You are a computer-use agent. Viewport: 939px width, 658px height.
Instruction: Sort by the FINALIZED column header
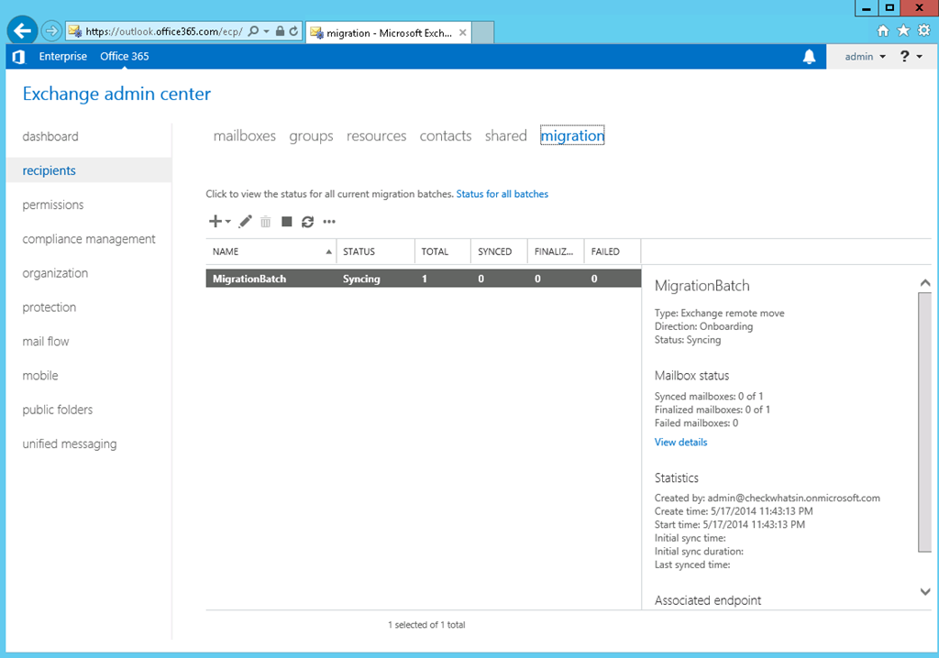click(556, 251)
